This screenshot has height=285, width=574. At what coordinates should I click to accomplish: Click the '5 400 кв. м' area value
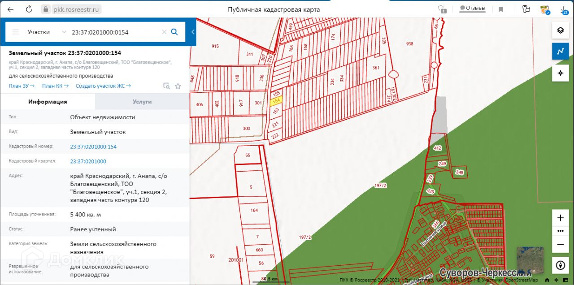click(x=86, y=215)
